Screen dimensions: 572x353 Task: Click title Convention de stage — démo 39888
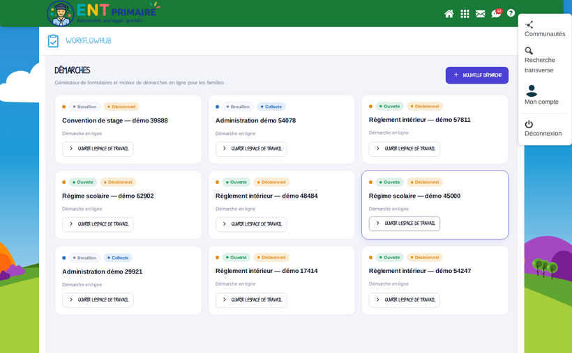tap(115, 120)
